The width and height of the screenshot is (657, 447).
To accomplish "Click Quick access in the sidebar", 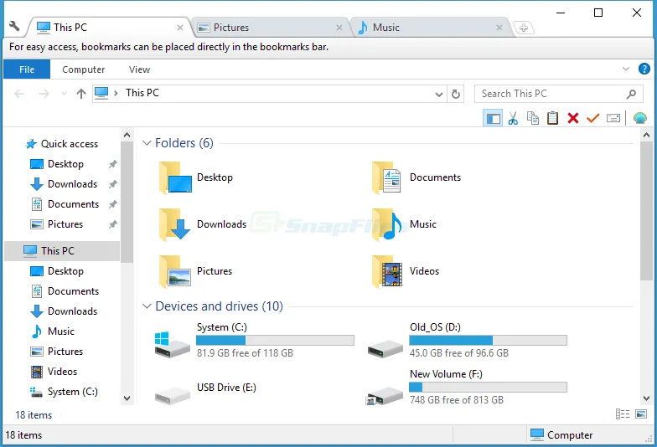I will coord(62,144).
